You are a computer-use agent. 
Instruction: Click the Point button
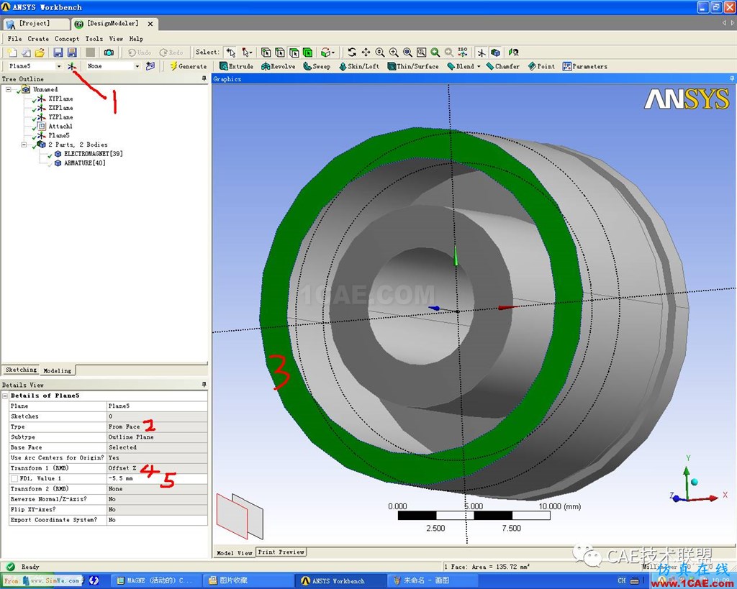541,66
